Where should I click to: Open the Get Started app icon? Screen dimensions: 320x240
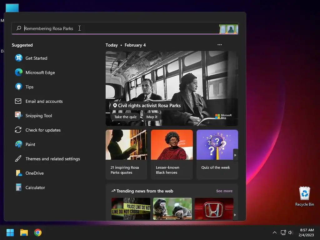point(18,58)
